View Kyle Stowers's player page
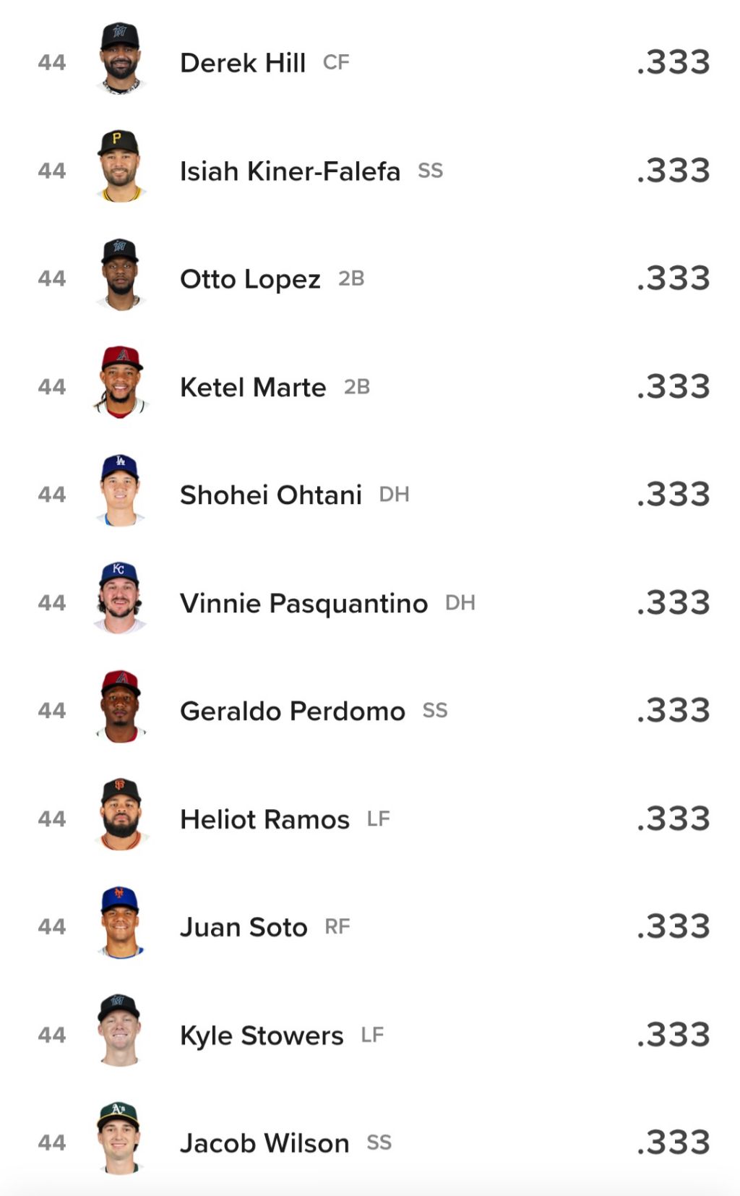 [x=262, y=1035]
